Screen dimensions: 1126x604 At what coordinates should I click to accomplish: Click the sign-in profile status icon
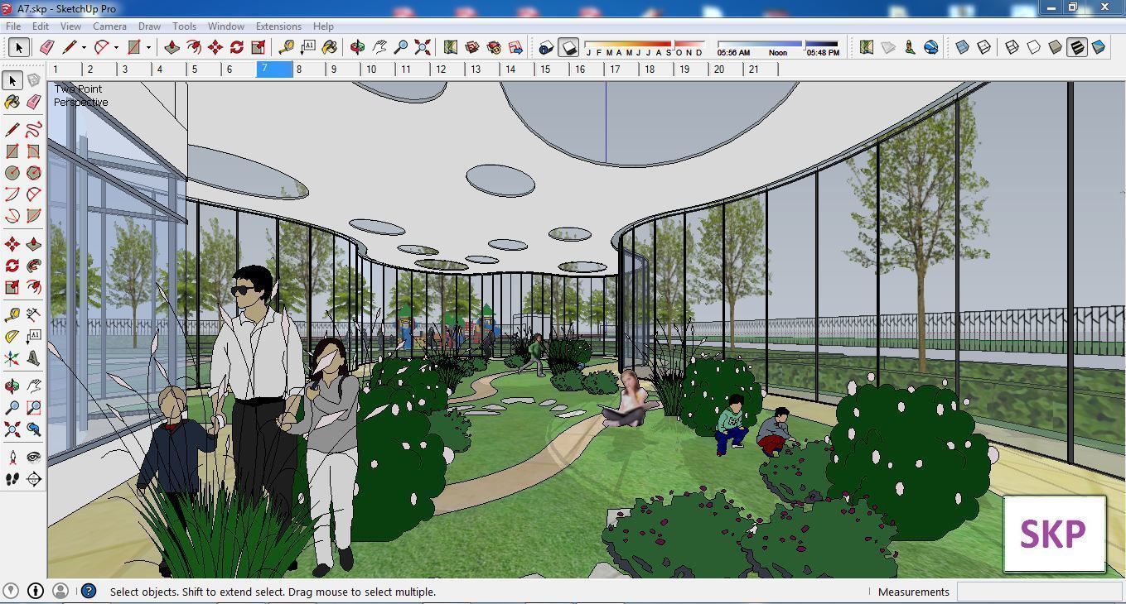(60, 591)
